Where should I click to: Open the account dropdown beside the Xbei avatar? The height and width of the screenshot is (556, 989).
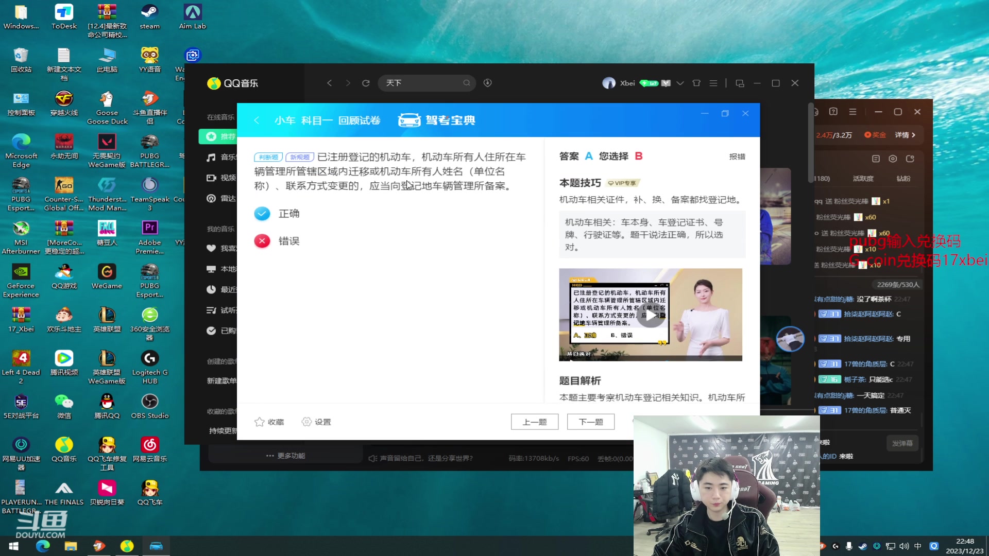(x=680, y=83)
